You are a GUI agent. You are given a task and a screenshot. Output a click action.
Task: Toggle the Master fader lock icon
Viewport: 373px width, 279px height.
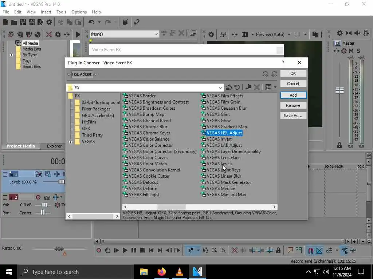[x=339, y=145]
